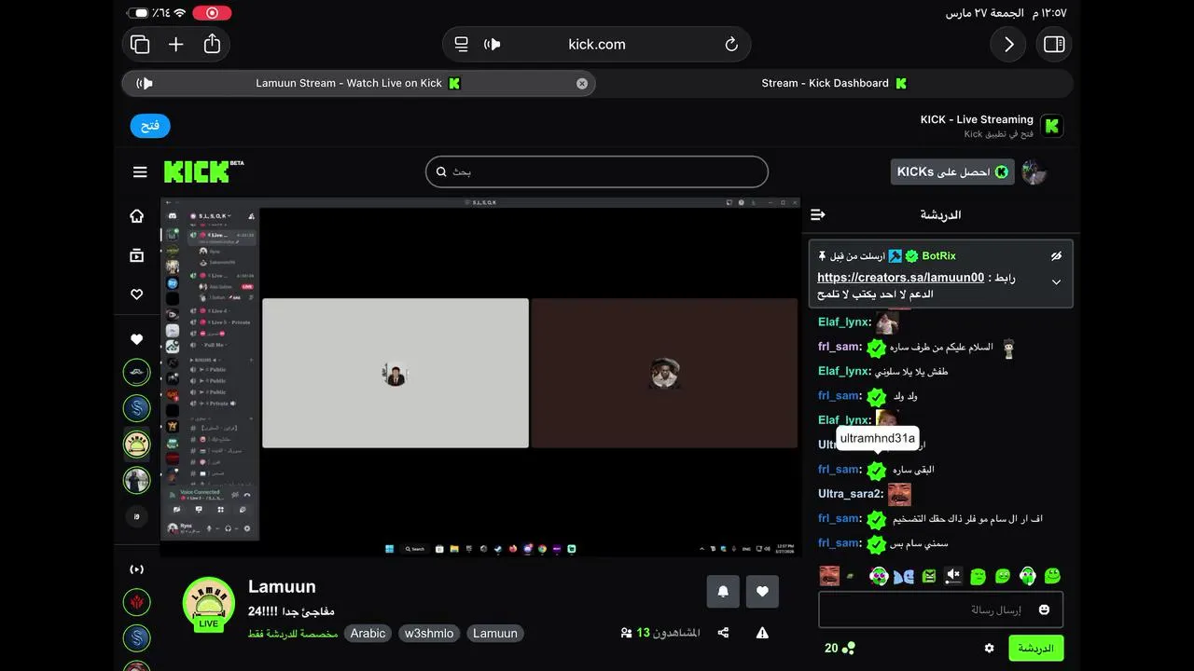Click the green الدردشة send button

pos(1035,648)
